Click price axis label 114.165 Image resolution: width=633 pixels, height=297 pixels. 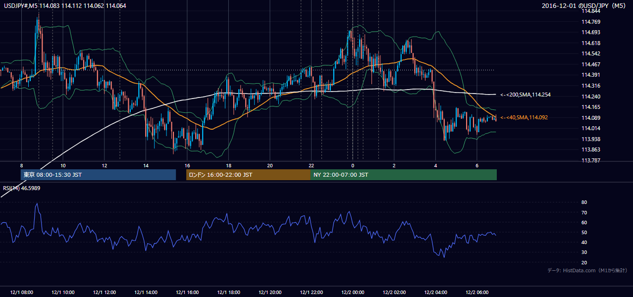(x=591, y=107)
